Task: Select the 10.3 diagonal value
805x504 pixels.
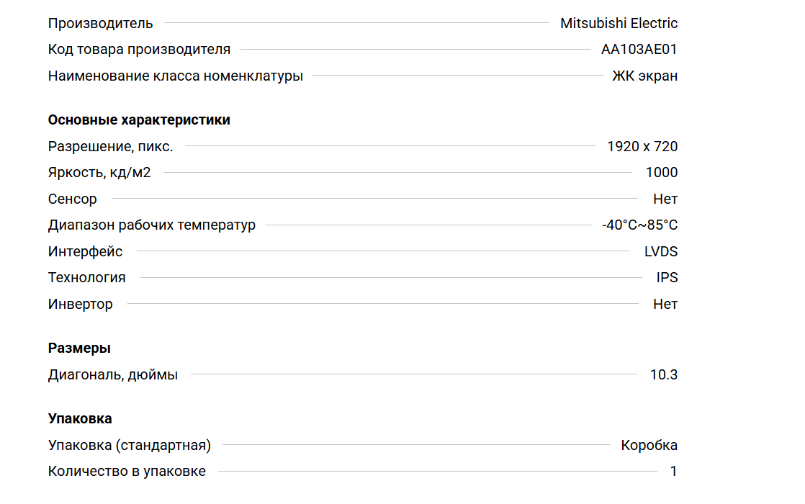Action: coord(664,375)
